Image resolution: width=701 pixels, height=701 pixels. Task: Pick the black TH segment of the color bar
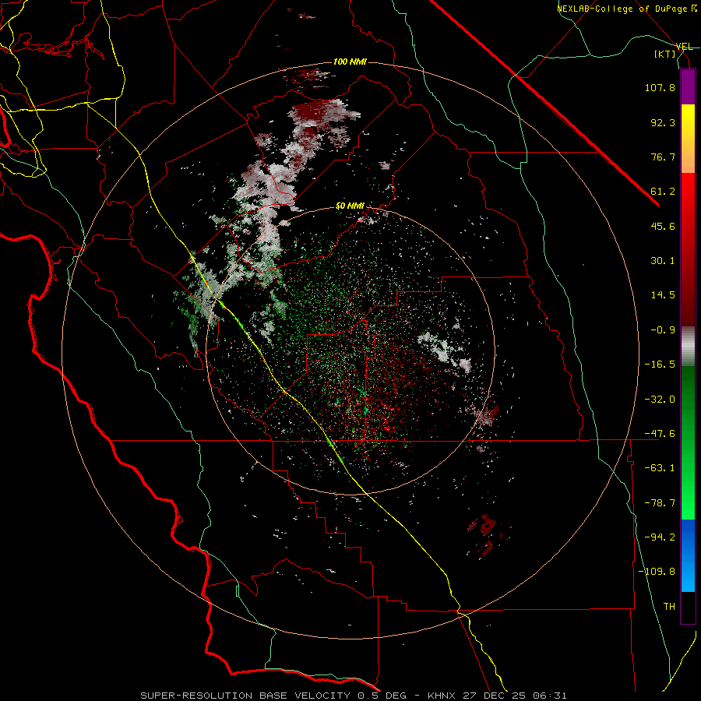click(x=688, y=608)
